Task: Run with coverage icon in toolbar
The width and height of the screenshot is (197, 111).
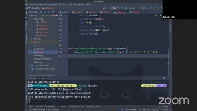Action: pos(130,8)
